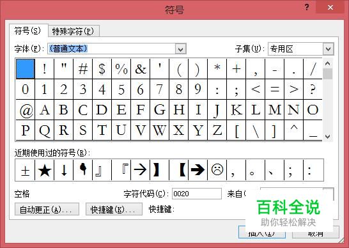Select the letter Q in the grid
The width and height of the screenshot is (349, 248).
tap(45, 130)
